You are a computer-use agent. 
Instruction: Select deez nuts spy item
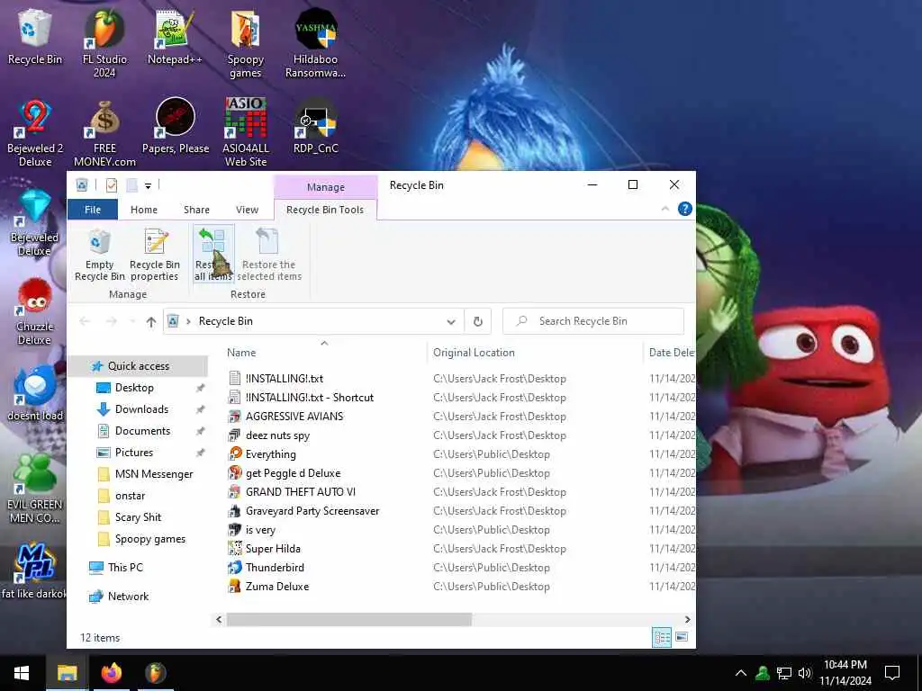[277, 435]
